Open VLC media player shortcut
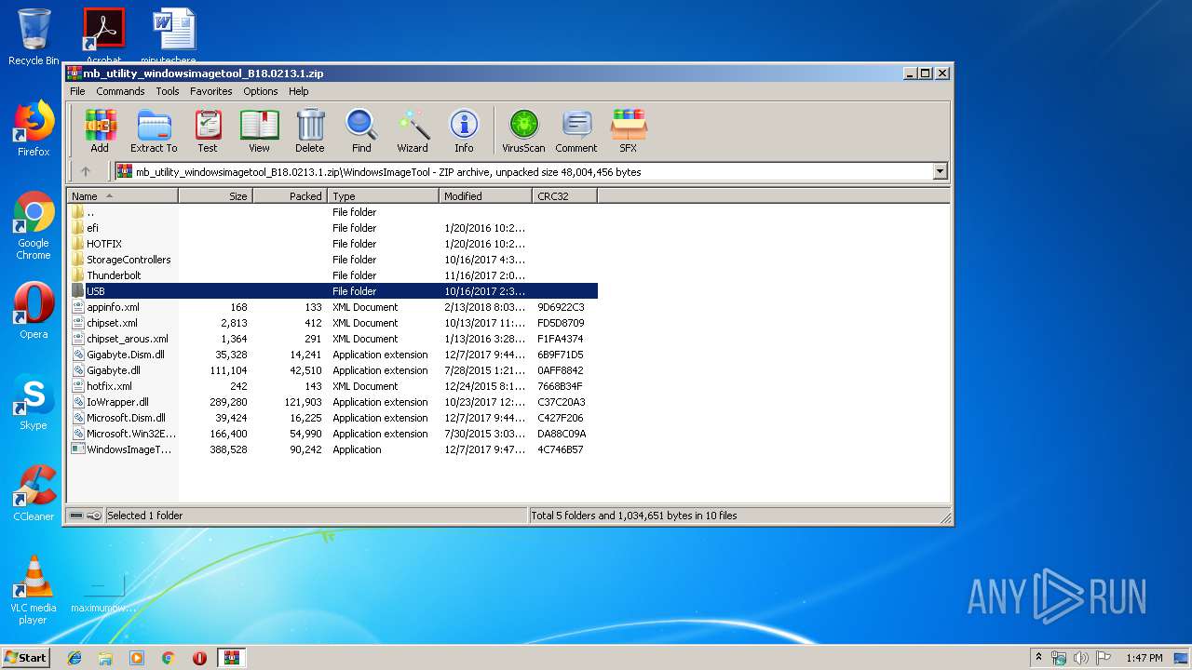 [x=34, y=590]
